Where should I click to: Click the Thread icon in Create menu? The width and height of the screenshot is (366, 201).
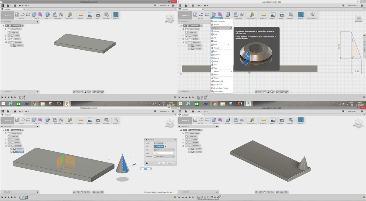point(212,48)
